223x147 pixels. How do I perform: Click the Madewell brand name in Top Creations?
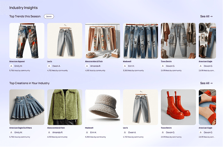pos(89,128)
